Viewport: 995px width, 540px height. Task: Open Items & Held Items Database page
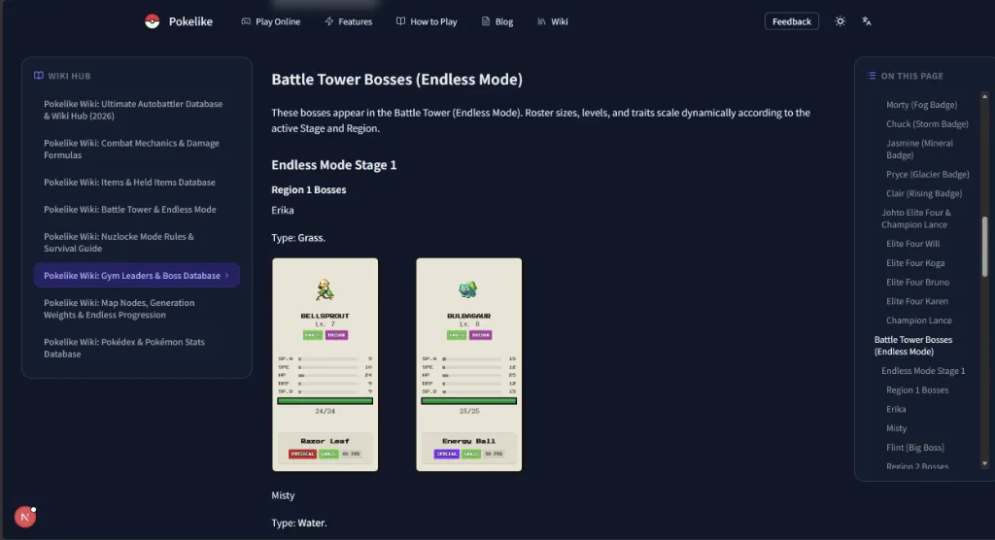[x=129, y=183]
